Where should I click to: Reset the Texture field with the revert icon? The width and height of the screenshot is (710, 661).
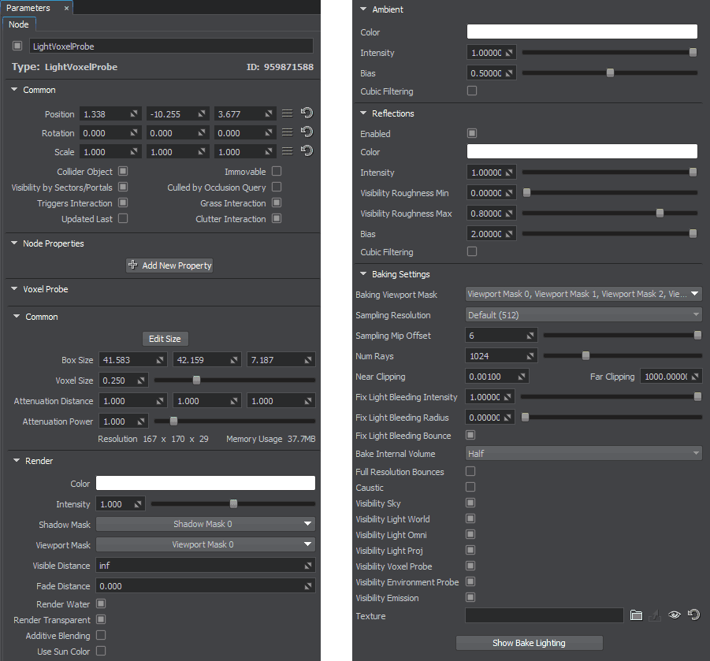point(693,615)
